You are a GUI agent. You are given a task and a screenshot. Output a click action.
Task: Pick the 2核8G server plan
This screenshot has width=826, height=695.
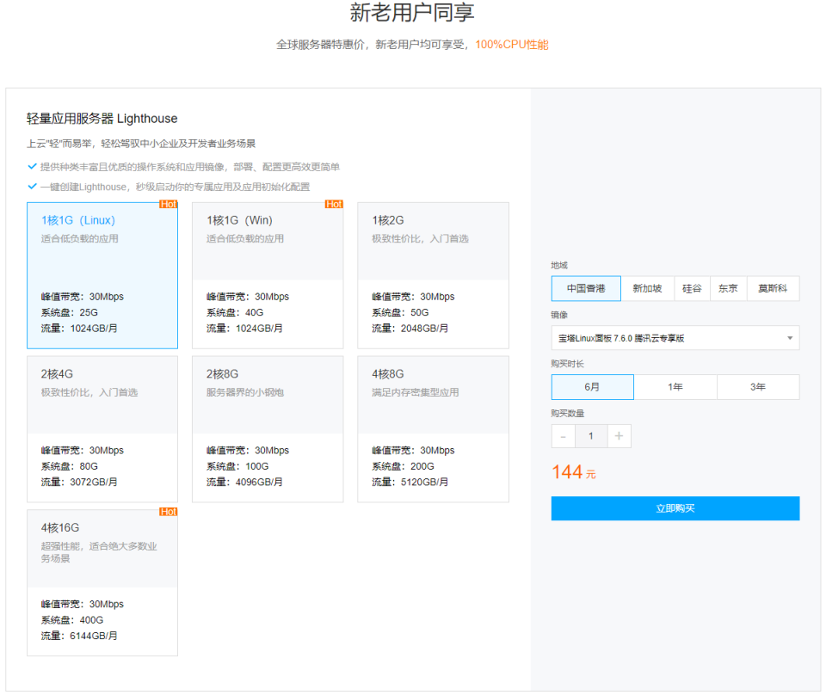click(268, 429)
